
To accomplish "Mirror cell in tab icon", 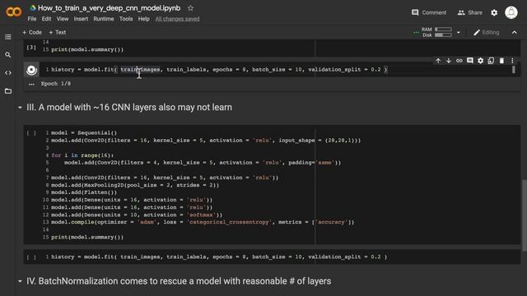I will (x=491, y=61).
